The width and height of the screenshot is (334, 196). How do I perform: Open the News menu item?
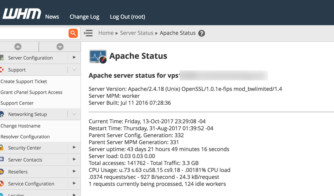click(52, 17)
